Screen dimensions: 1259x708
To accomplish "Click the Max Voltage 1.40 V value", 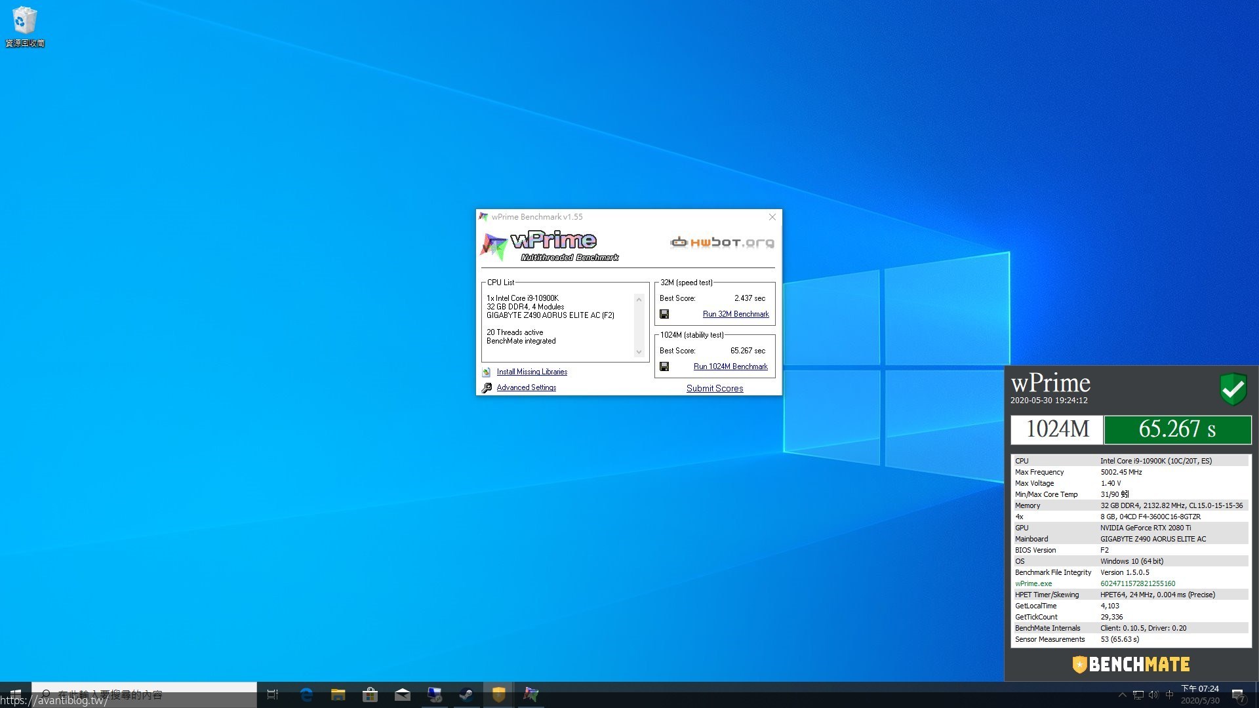I will click(1111, 484).
